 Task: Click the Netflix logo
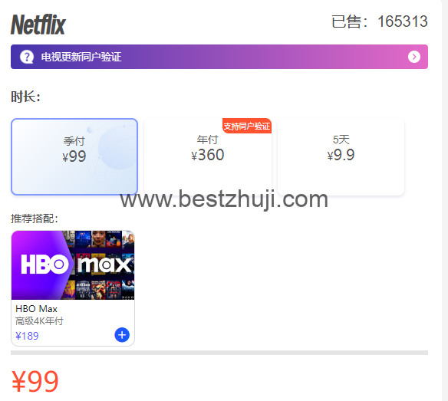[38, 25]
